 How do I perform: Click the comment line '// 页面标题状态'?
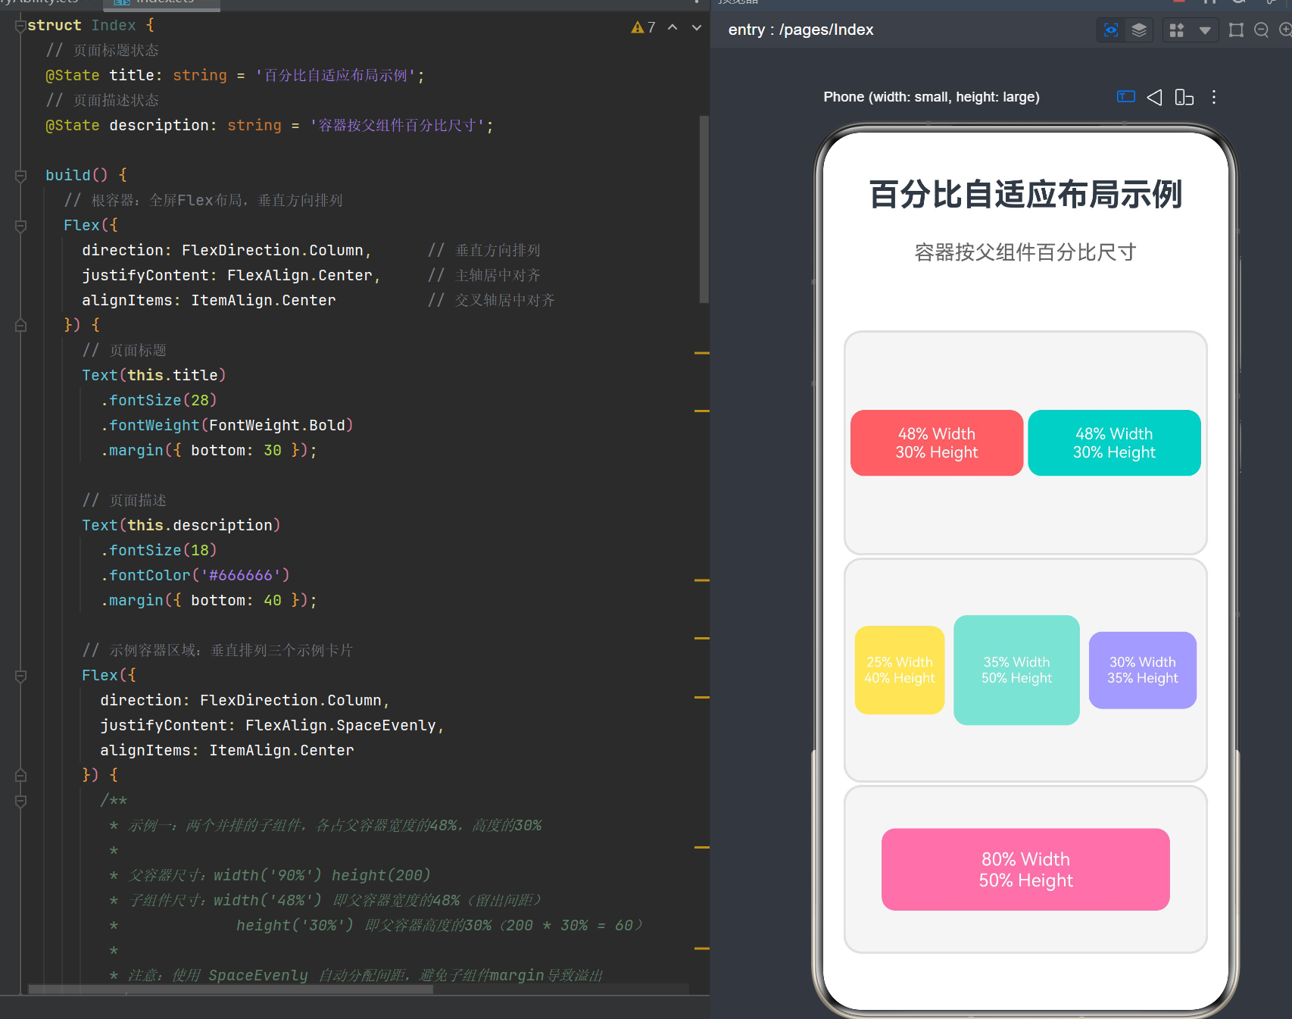pos(102,51)
